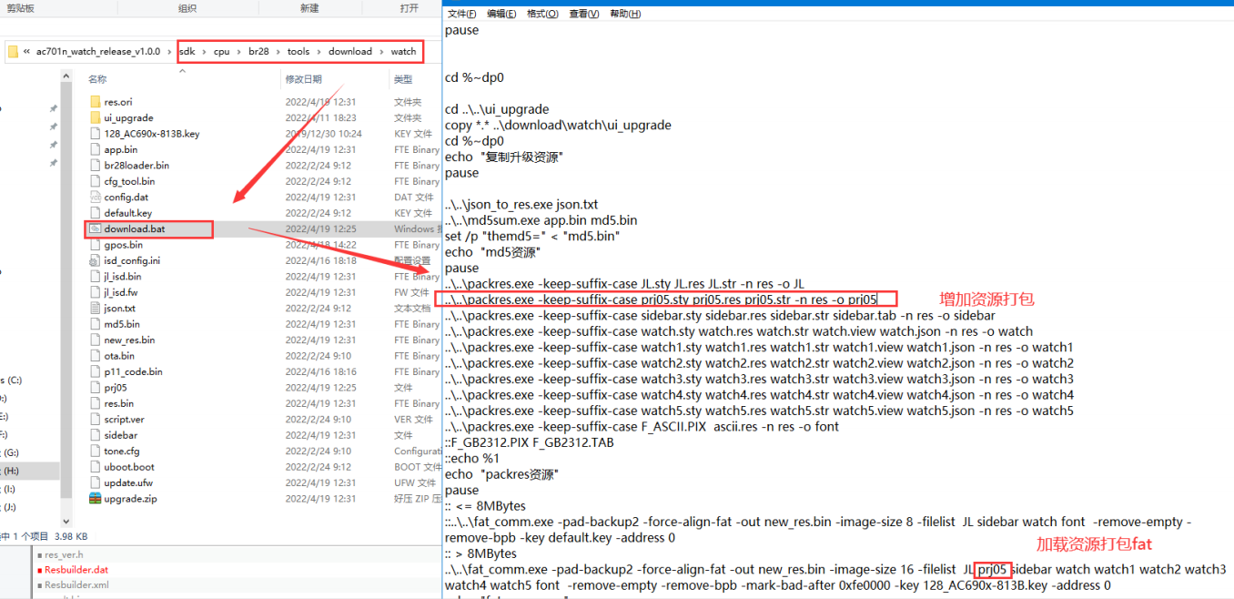
Task: Open the 文件(F) menu in Notepad
Action: pos(462,14)
